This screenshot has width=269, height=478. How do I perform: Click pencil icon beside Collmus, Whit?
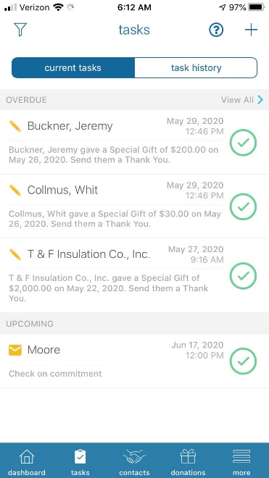click(x=15, y=190)
